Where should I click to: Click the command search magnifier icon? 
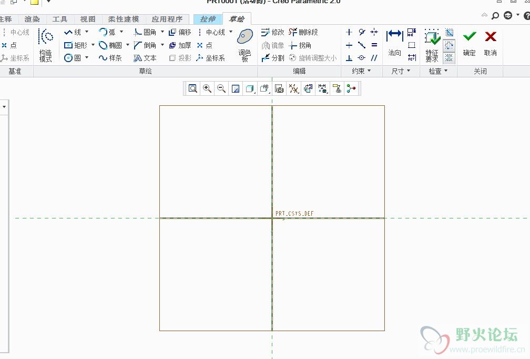click(495, 16)
